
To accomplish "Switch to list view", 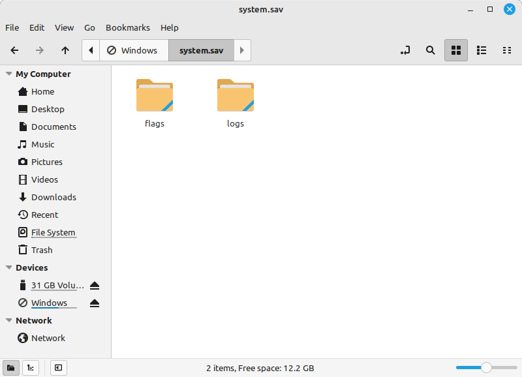I will (482, 50).
